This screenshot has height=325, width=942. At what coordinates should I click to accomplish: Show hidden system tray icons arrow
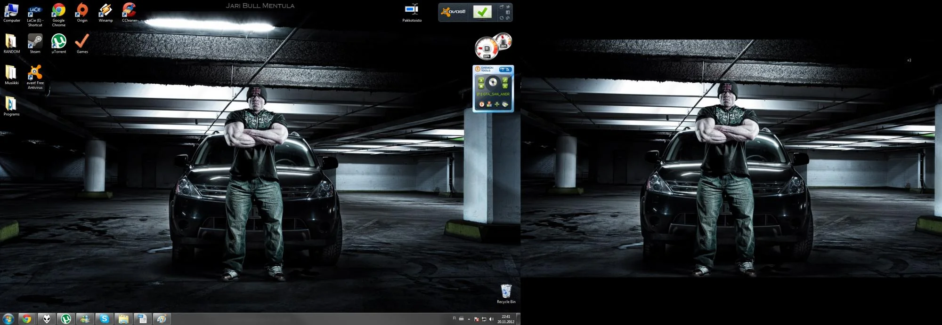tap(469, 319)
